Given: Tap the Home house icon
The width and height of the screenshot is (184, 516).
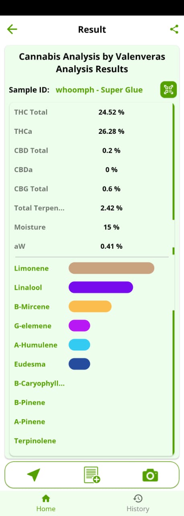Looking at the screenshot, I should (x=46, y=498).
